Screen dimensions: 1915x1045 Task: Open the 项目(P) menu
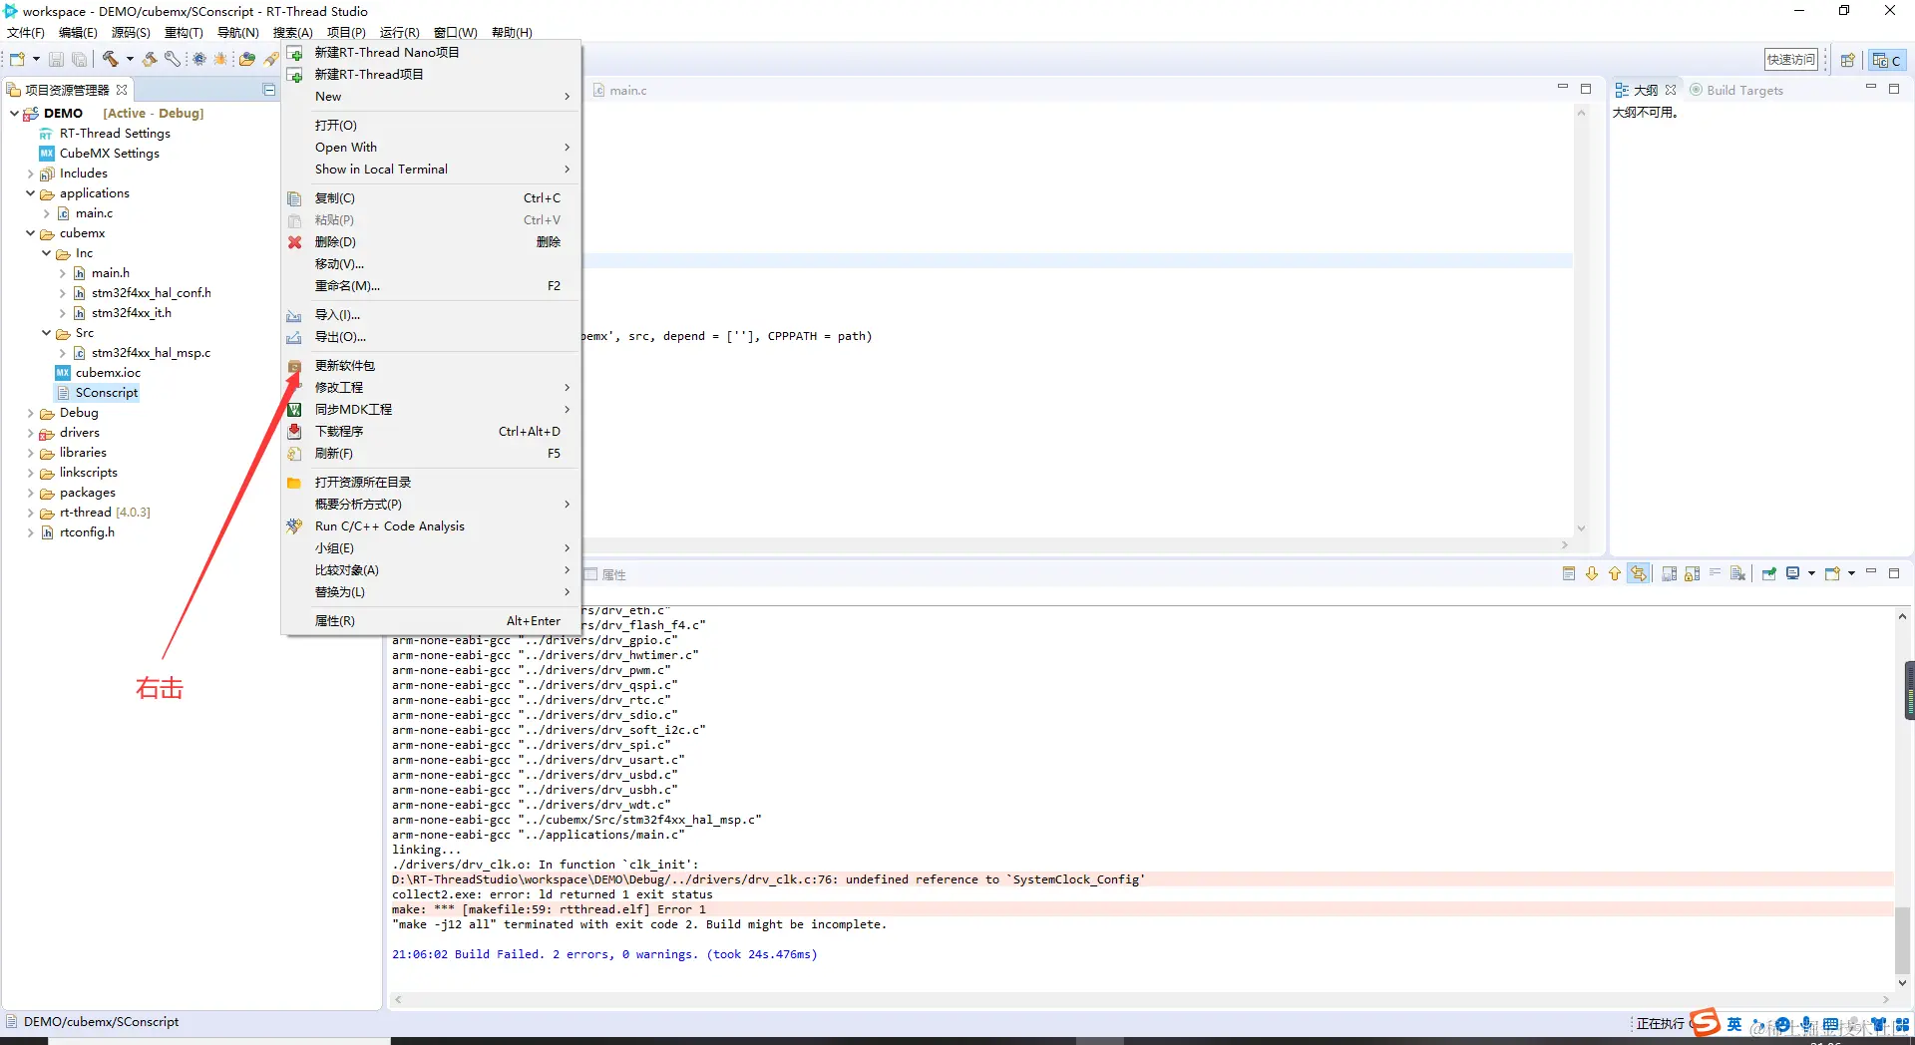click(346, 32)
